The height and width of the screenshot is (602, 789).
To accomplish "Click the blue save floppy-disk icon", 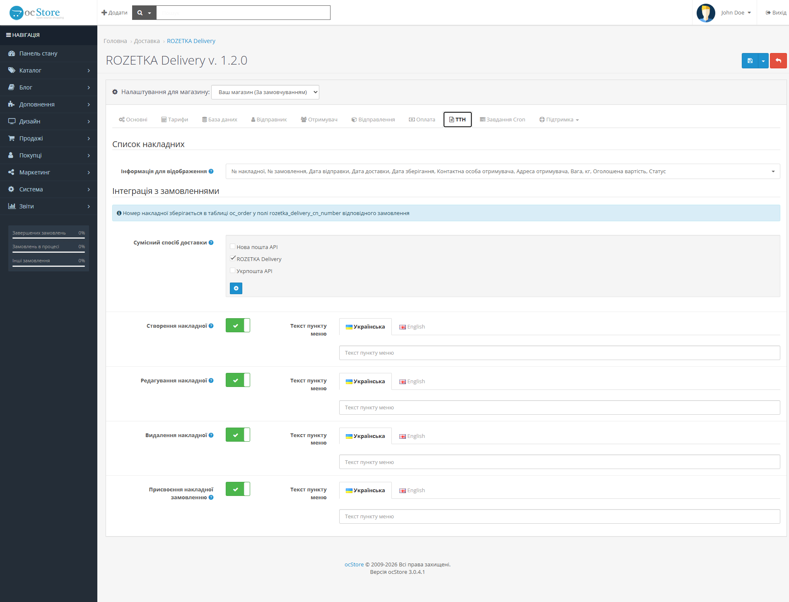I will (x=750, y=61).
